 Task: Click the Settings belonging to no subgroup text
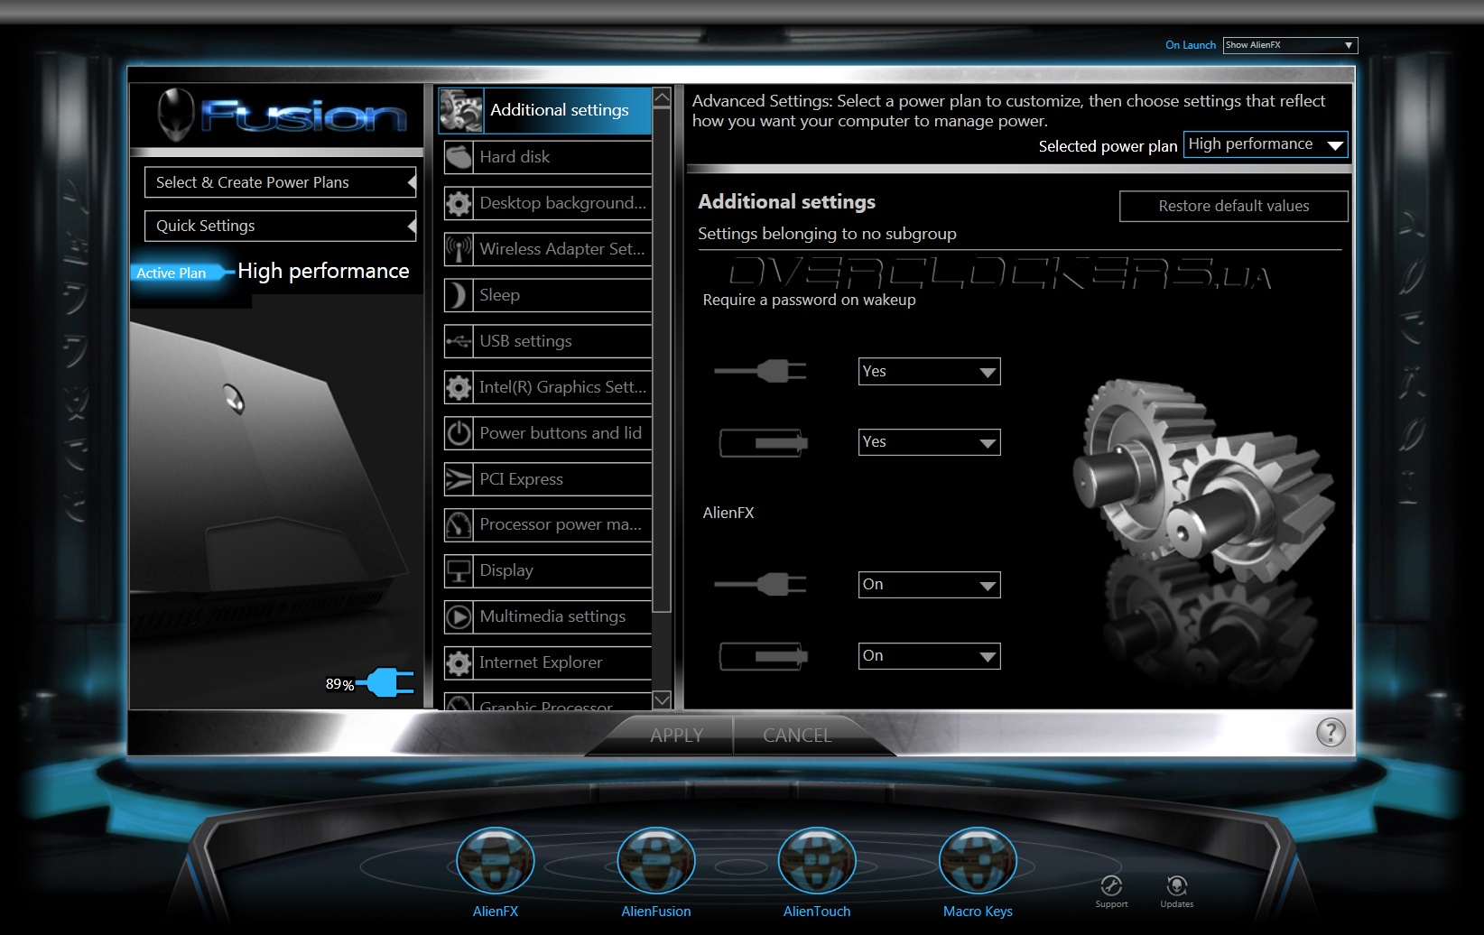click(827, 234)
